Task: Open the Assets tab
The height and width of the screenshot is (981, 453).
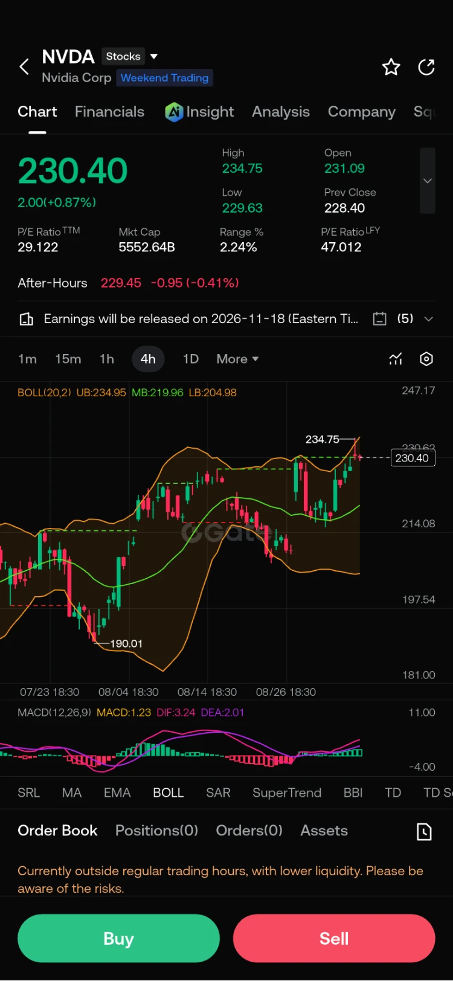Action: click(x=324, y=831)
